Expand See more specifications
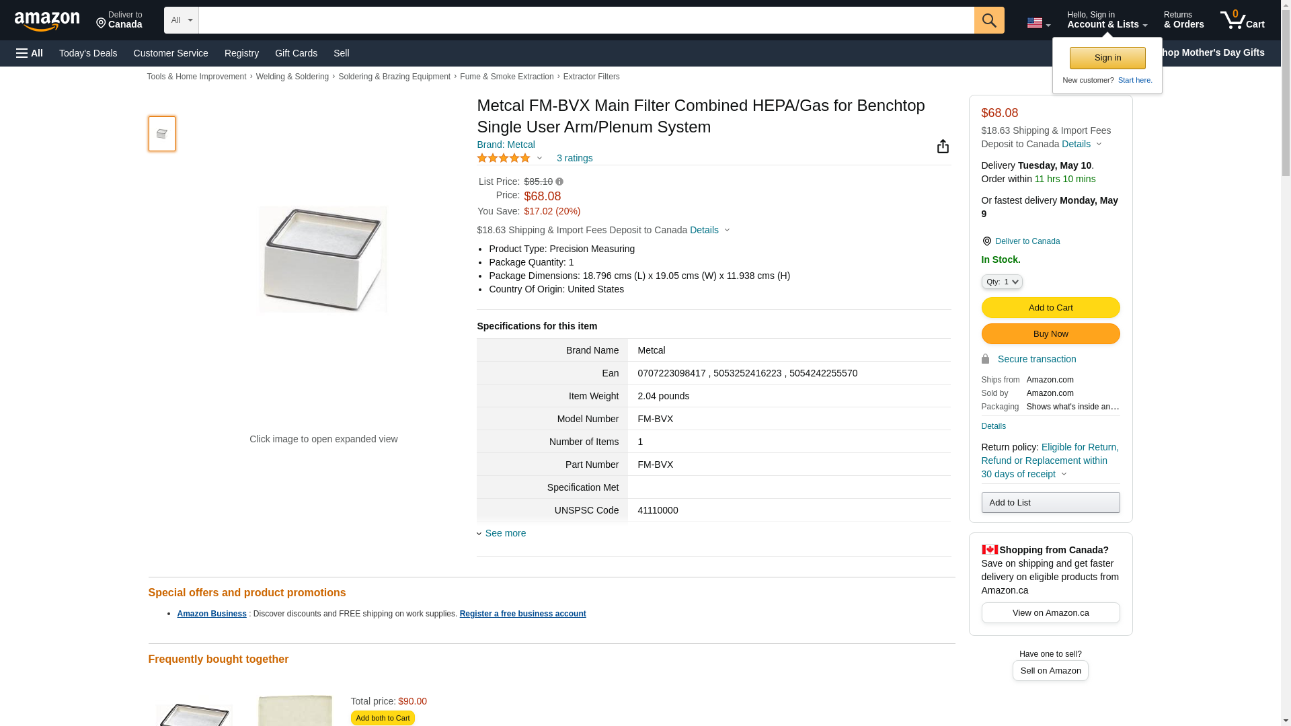This screenshot has height=726, width=1291. (x=505, y=533)
